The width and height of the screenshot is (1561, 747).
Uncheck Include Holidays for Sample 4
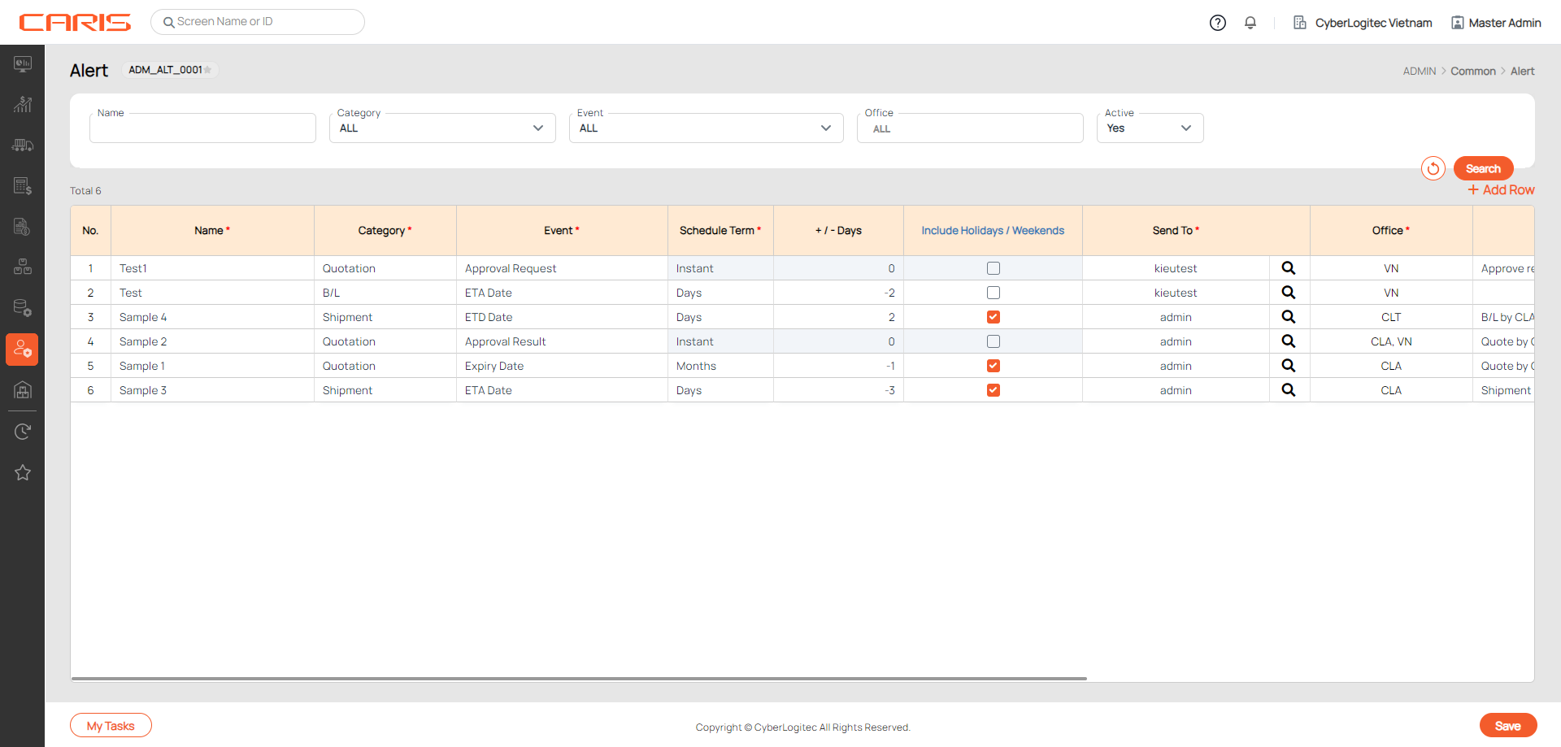(993, 317)
